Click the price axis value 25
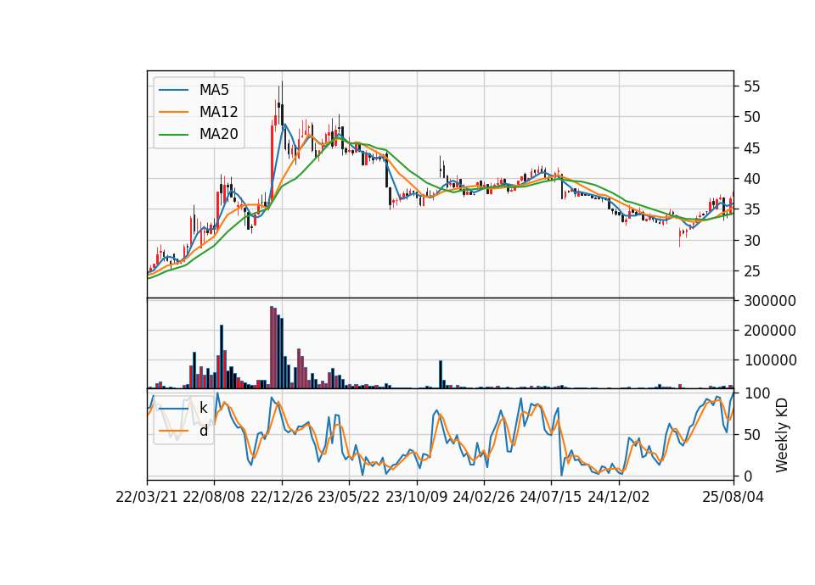The image size is (815, 585). click(x=752, y=271)
